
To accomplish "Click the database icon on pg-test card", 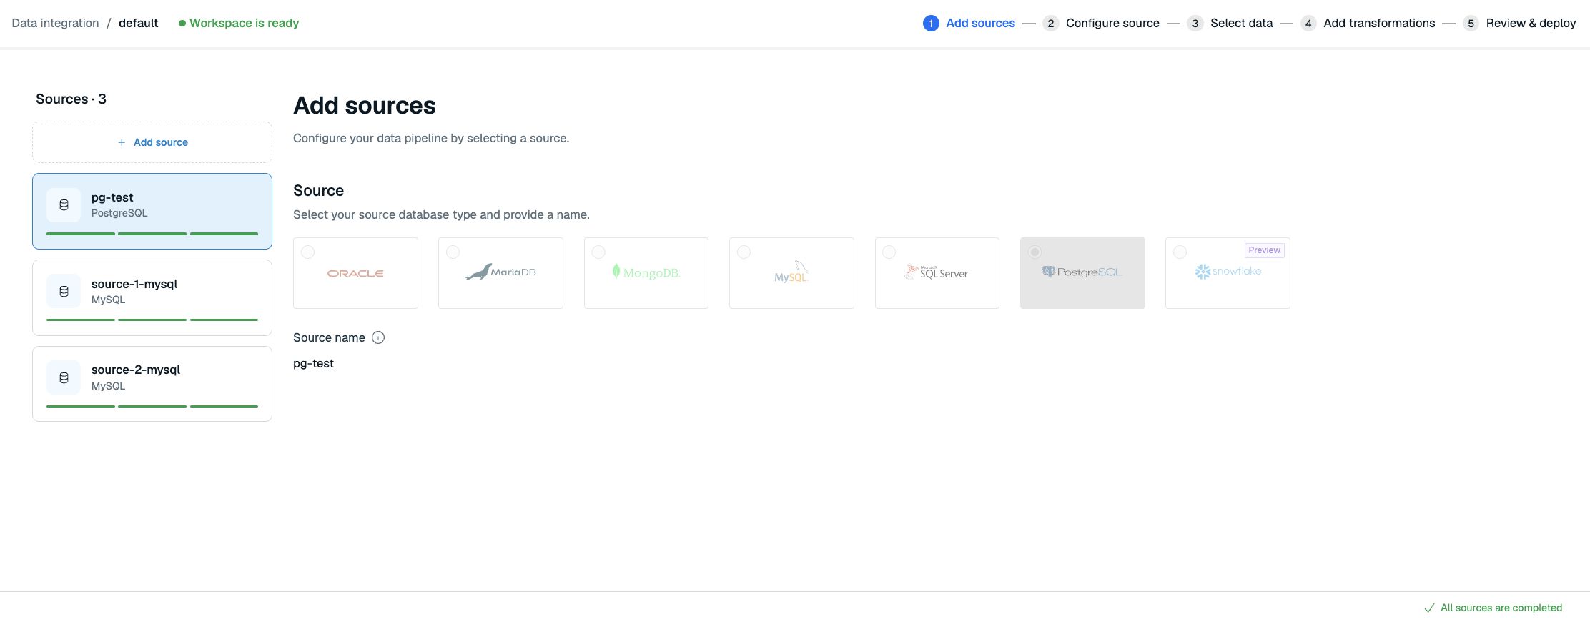I will click(x=64, y=205).
